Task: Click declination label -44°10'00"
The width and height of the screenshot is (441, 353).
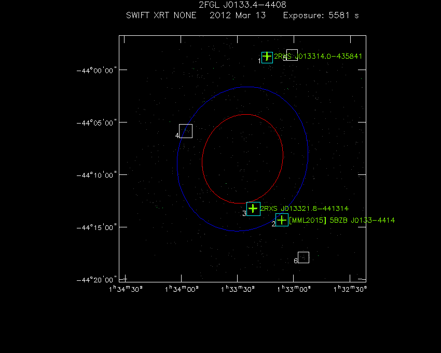Action: (x=97, y=175)
